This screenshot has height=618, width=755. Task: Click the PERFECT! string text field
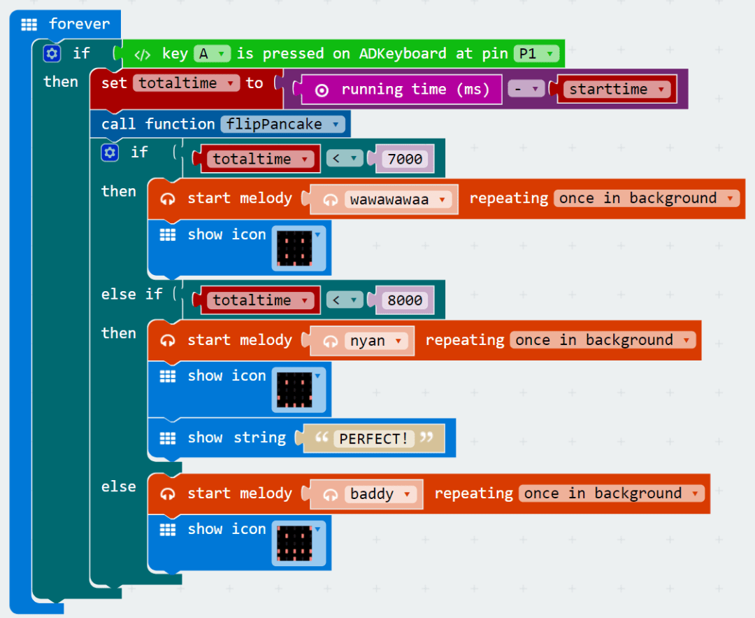(373, 439)
